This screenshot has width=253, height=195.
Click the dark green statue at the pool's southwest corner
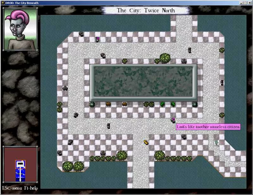coord(92,104)
